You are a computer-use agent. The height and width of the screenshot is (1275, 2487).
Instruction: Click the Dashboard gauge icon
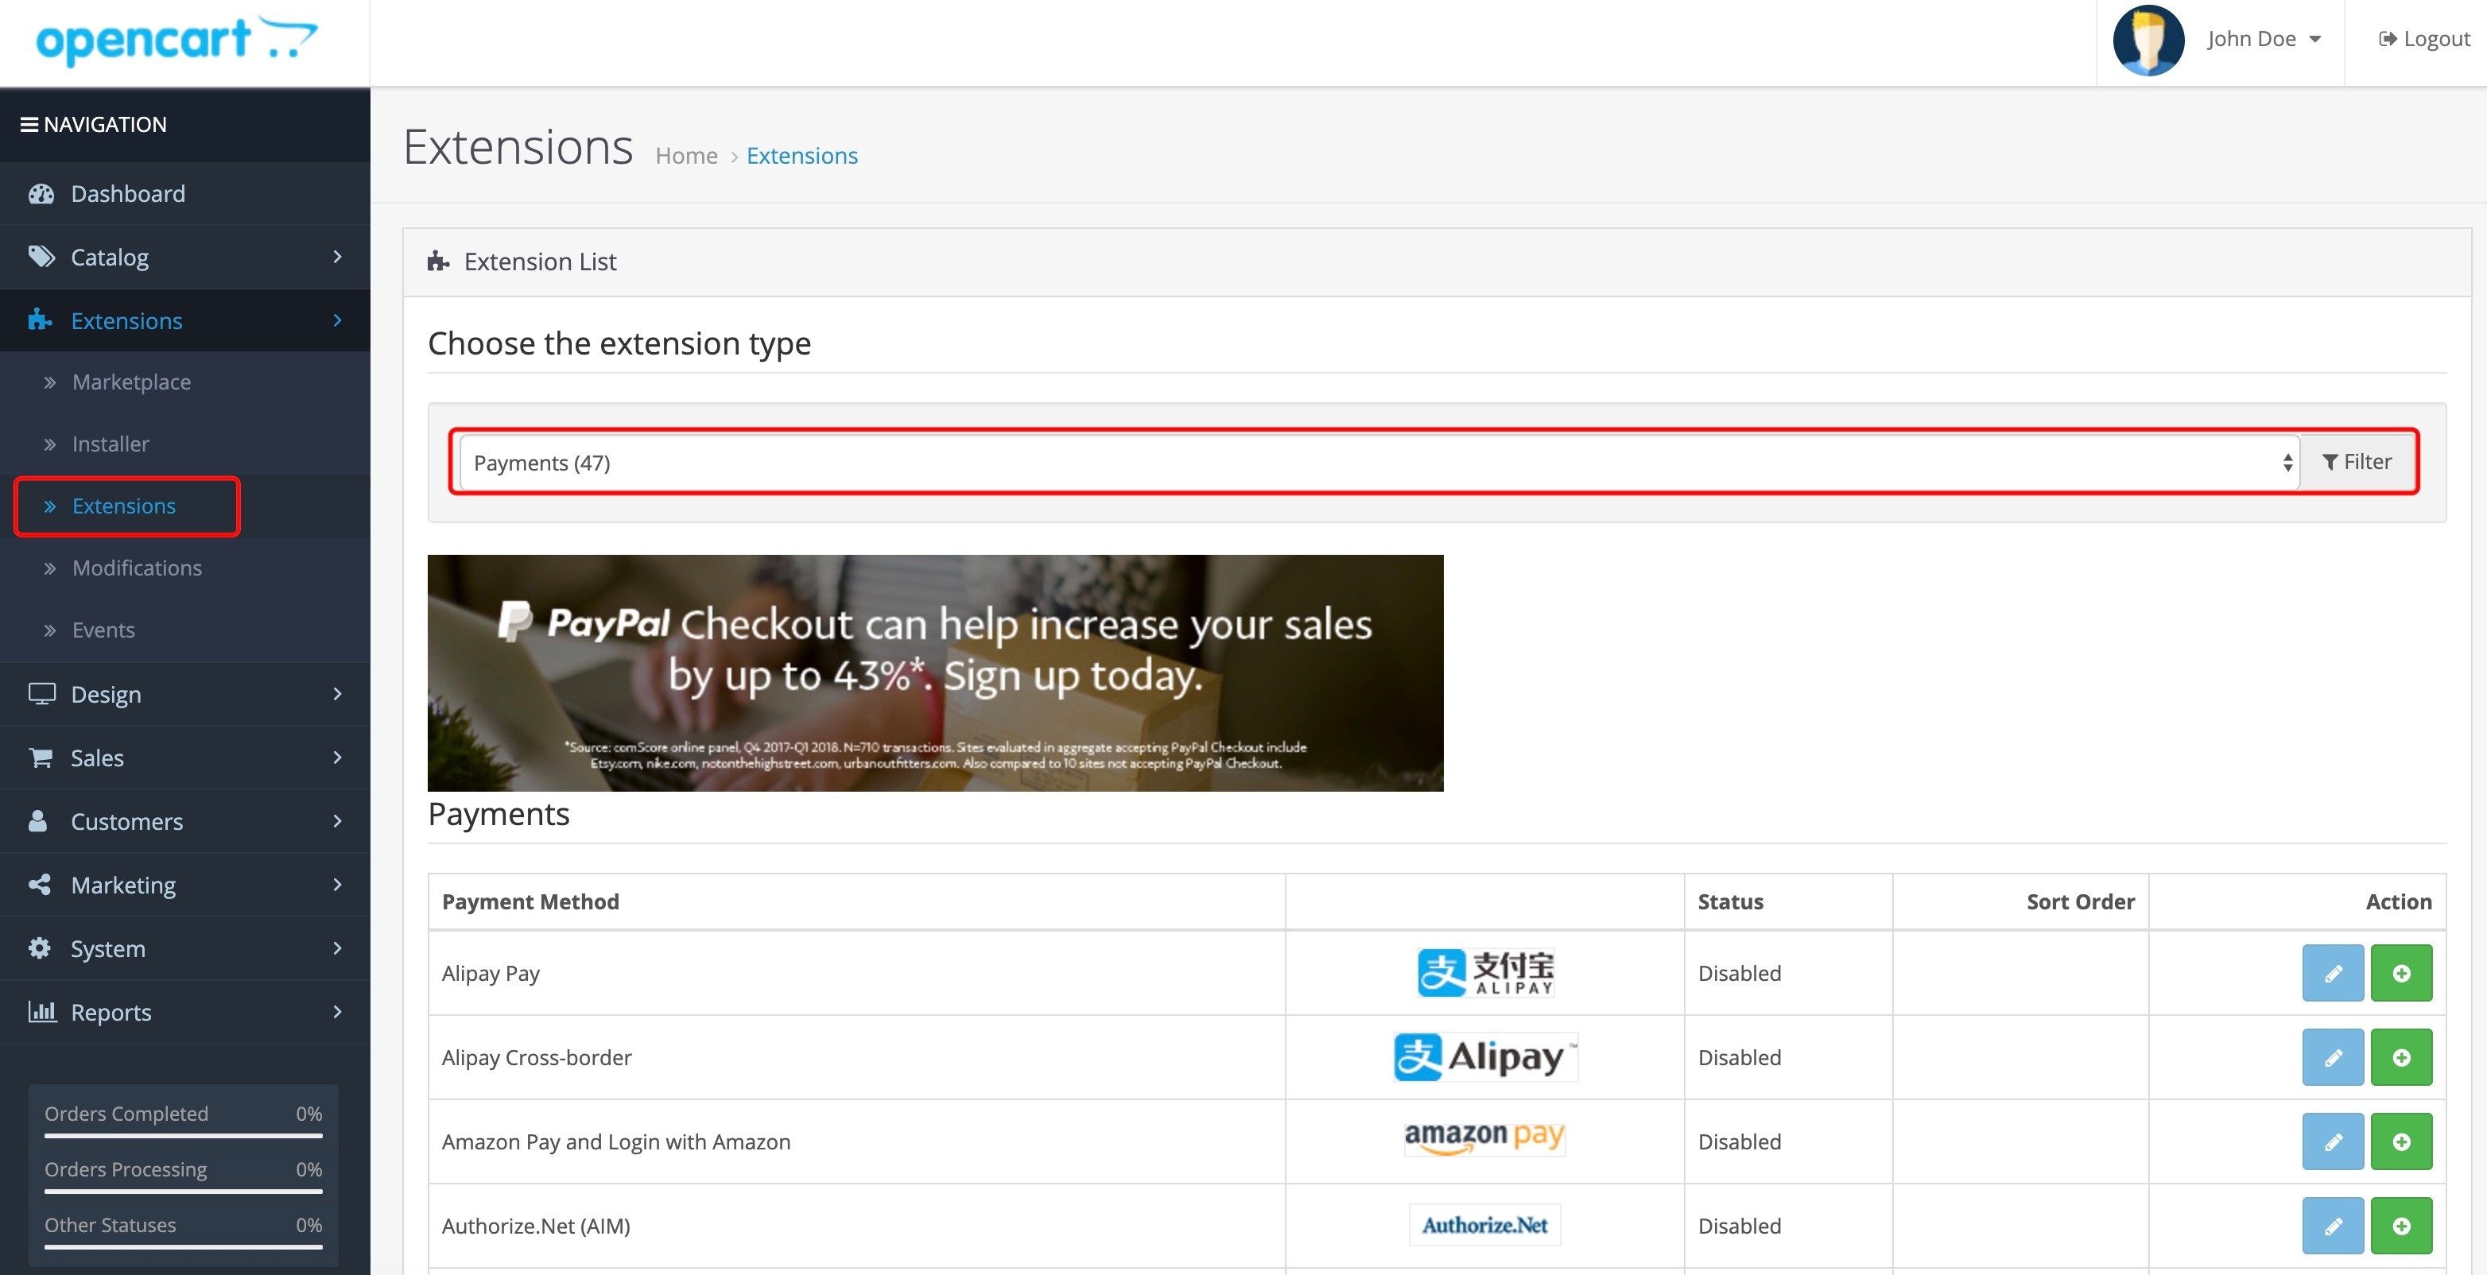pos(41,194)
